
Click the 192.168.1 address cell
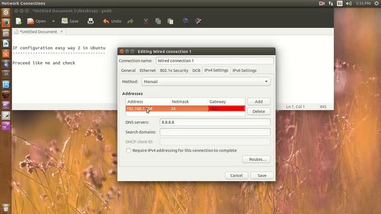click(x=148, y=109)
